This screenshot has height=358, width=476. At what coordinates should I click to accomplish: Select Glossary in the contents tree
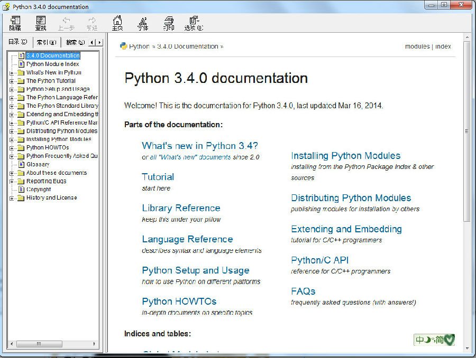tap(38, 164)
